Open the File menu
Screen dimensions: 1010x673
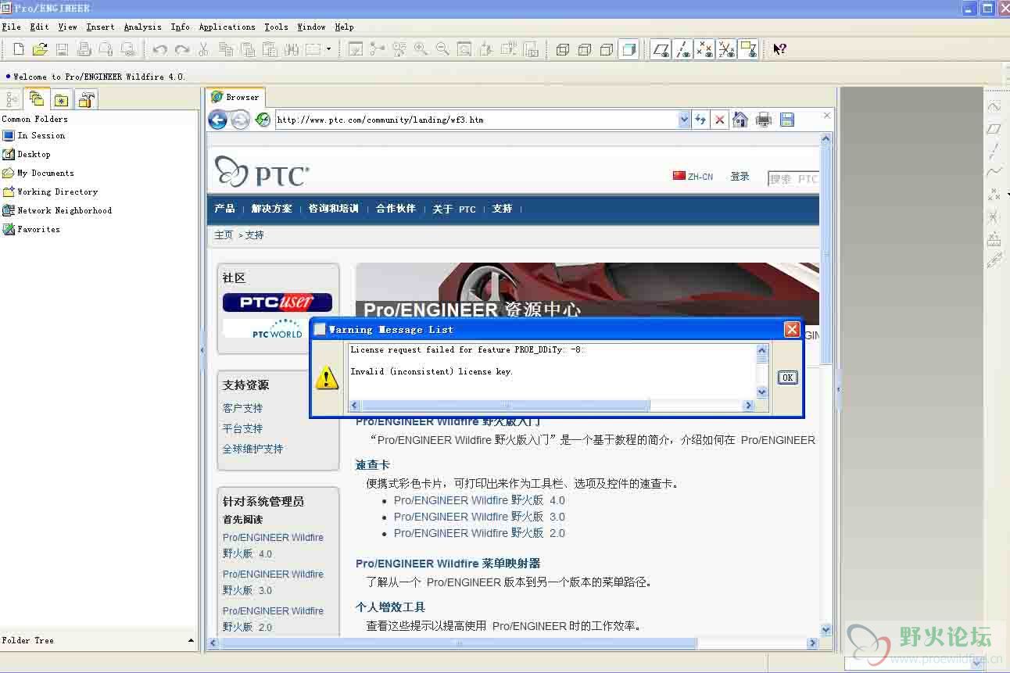tap(11, 27)
